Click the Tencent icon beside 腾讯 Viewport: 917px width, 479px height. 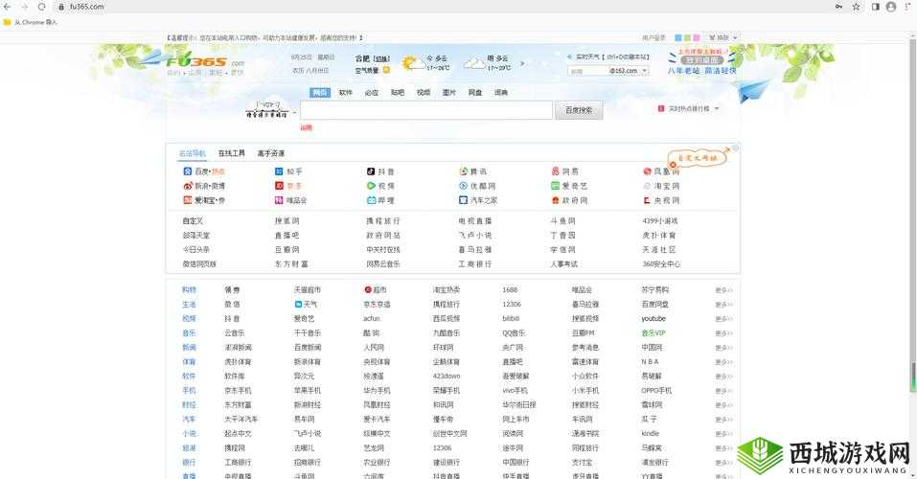pyautogui.click(x=464, y=171)
